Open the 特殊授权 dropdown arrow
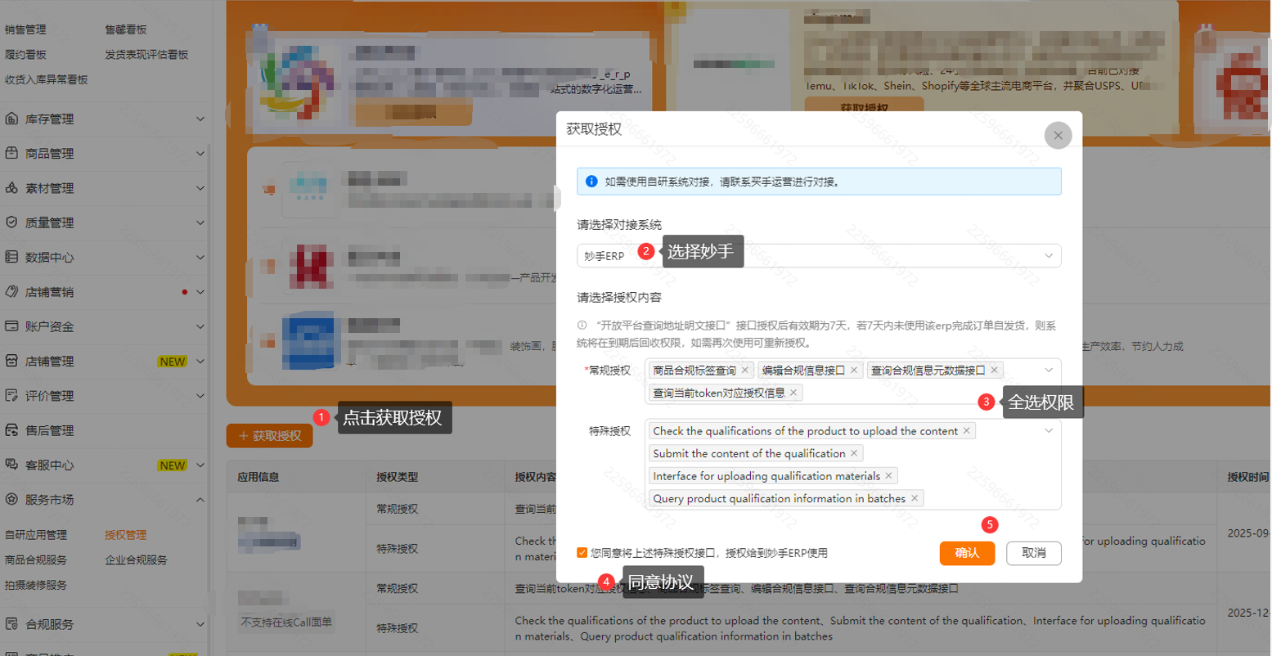Screen dimensions: 1272x656 1049,431
